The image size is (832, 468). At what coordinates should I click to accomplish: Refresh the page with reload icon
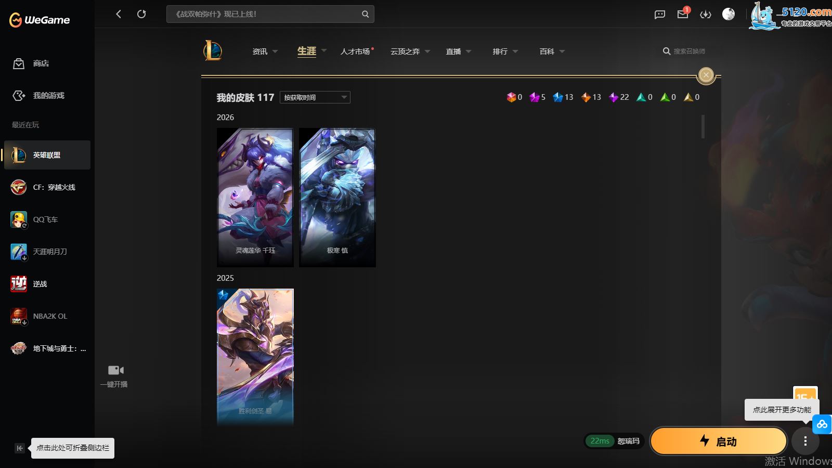coord(141,14)
